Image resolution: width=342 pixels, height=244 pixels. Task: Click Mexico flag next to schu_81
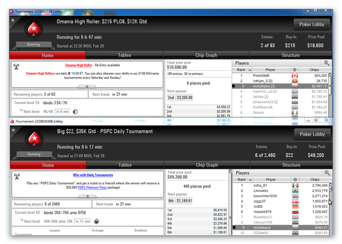tap(295, 185)
